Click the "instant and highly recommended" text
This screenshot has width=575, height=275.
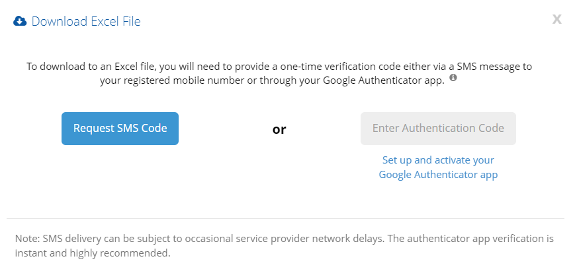[x=93, y=253]
